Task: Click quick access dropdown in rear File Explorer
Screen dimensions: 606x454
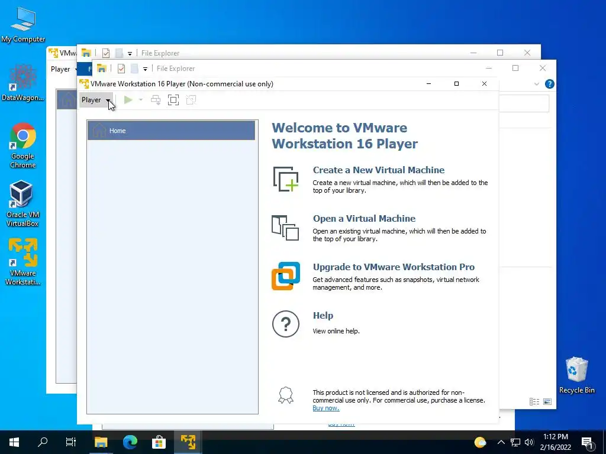Action: (x=130, y=53)
